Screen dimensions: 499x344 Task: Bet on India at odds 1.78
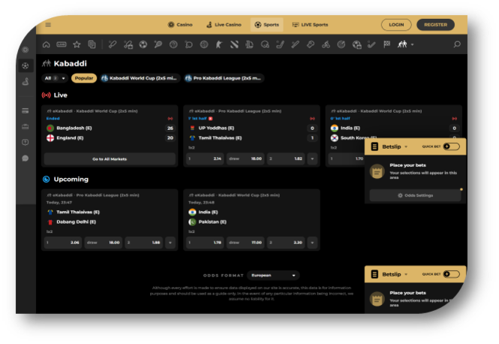tap(205, 243)
